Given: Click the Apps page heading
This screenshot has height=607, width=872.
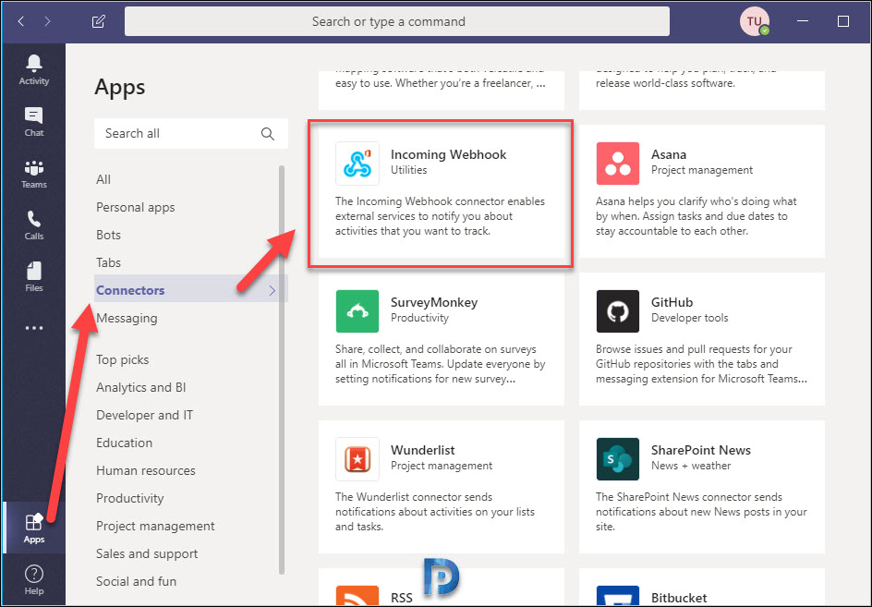Looking at the screenshot, I should [x=119, y=88].
